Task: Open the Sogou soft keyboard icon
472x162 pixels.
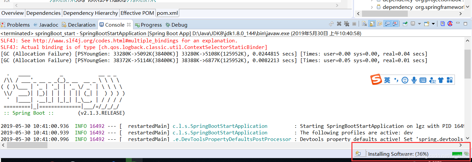Action: click(423, 80)
